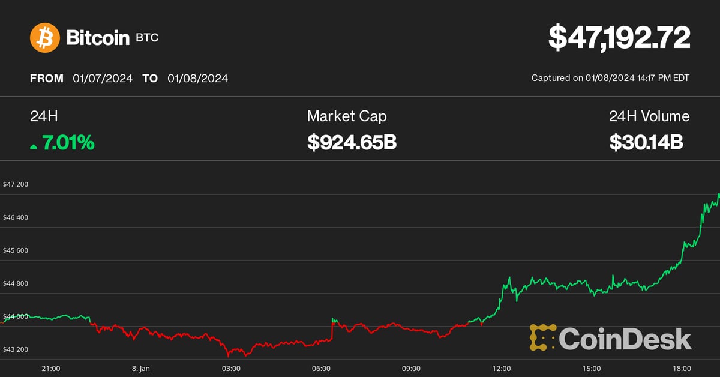Click the $30.14B volume value
The image size is (720, 377).
click(646, 143)
